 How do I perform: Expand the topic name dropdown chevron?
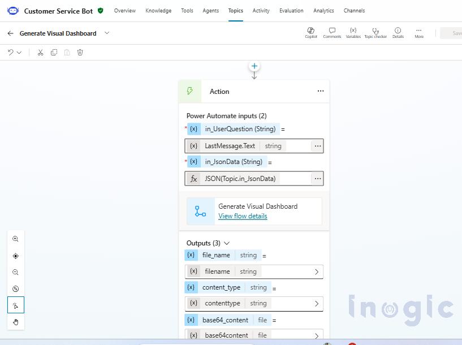point(107,33)
